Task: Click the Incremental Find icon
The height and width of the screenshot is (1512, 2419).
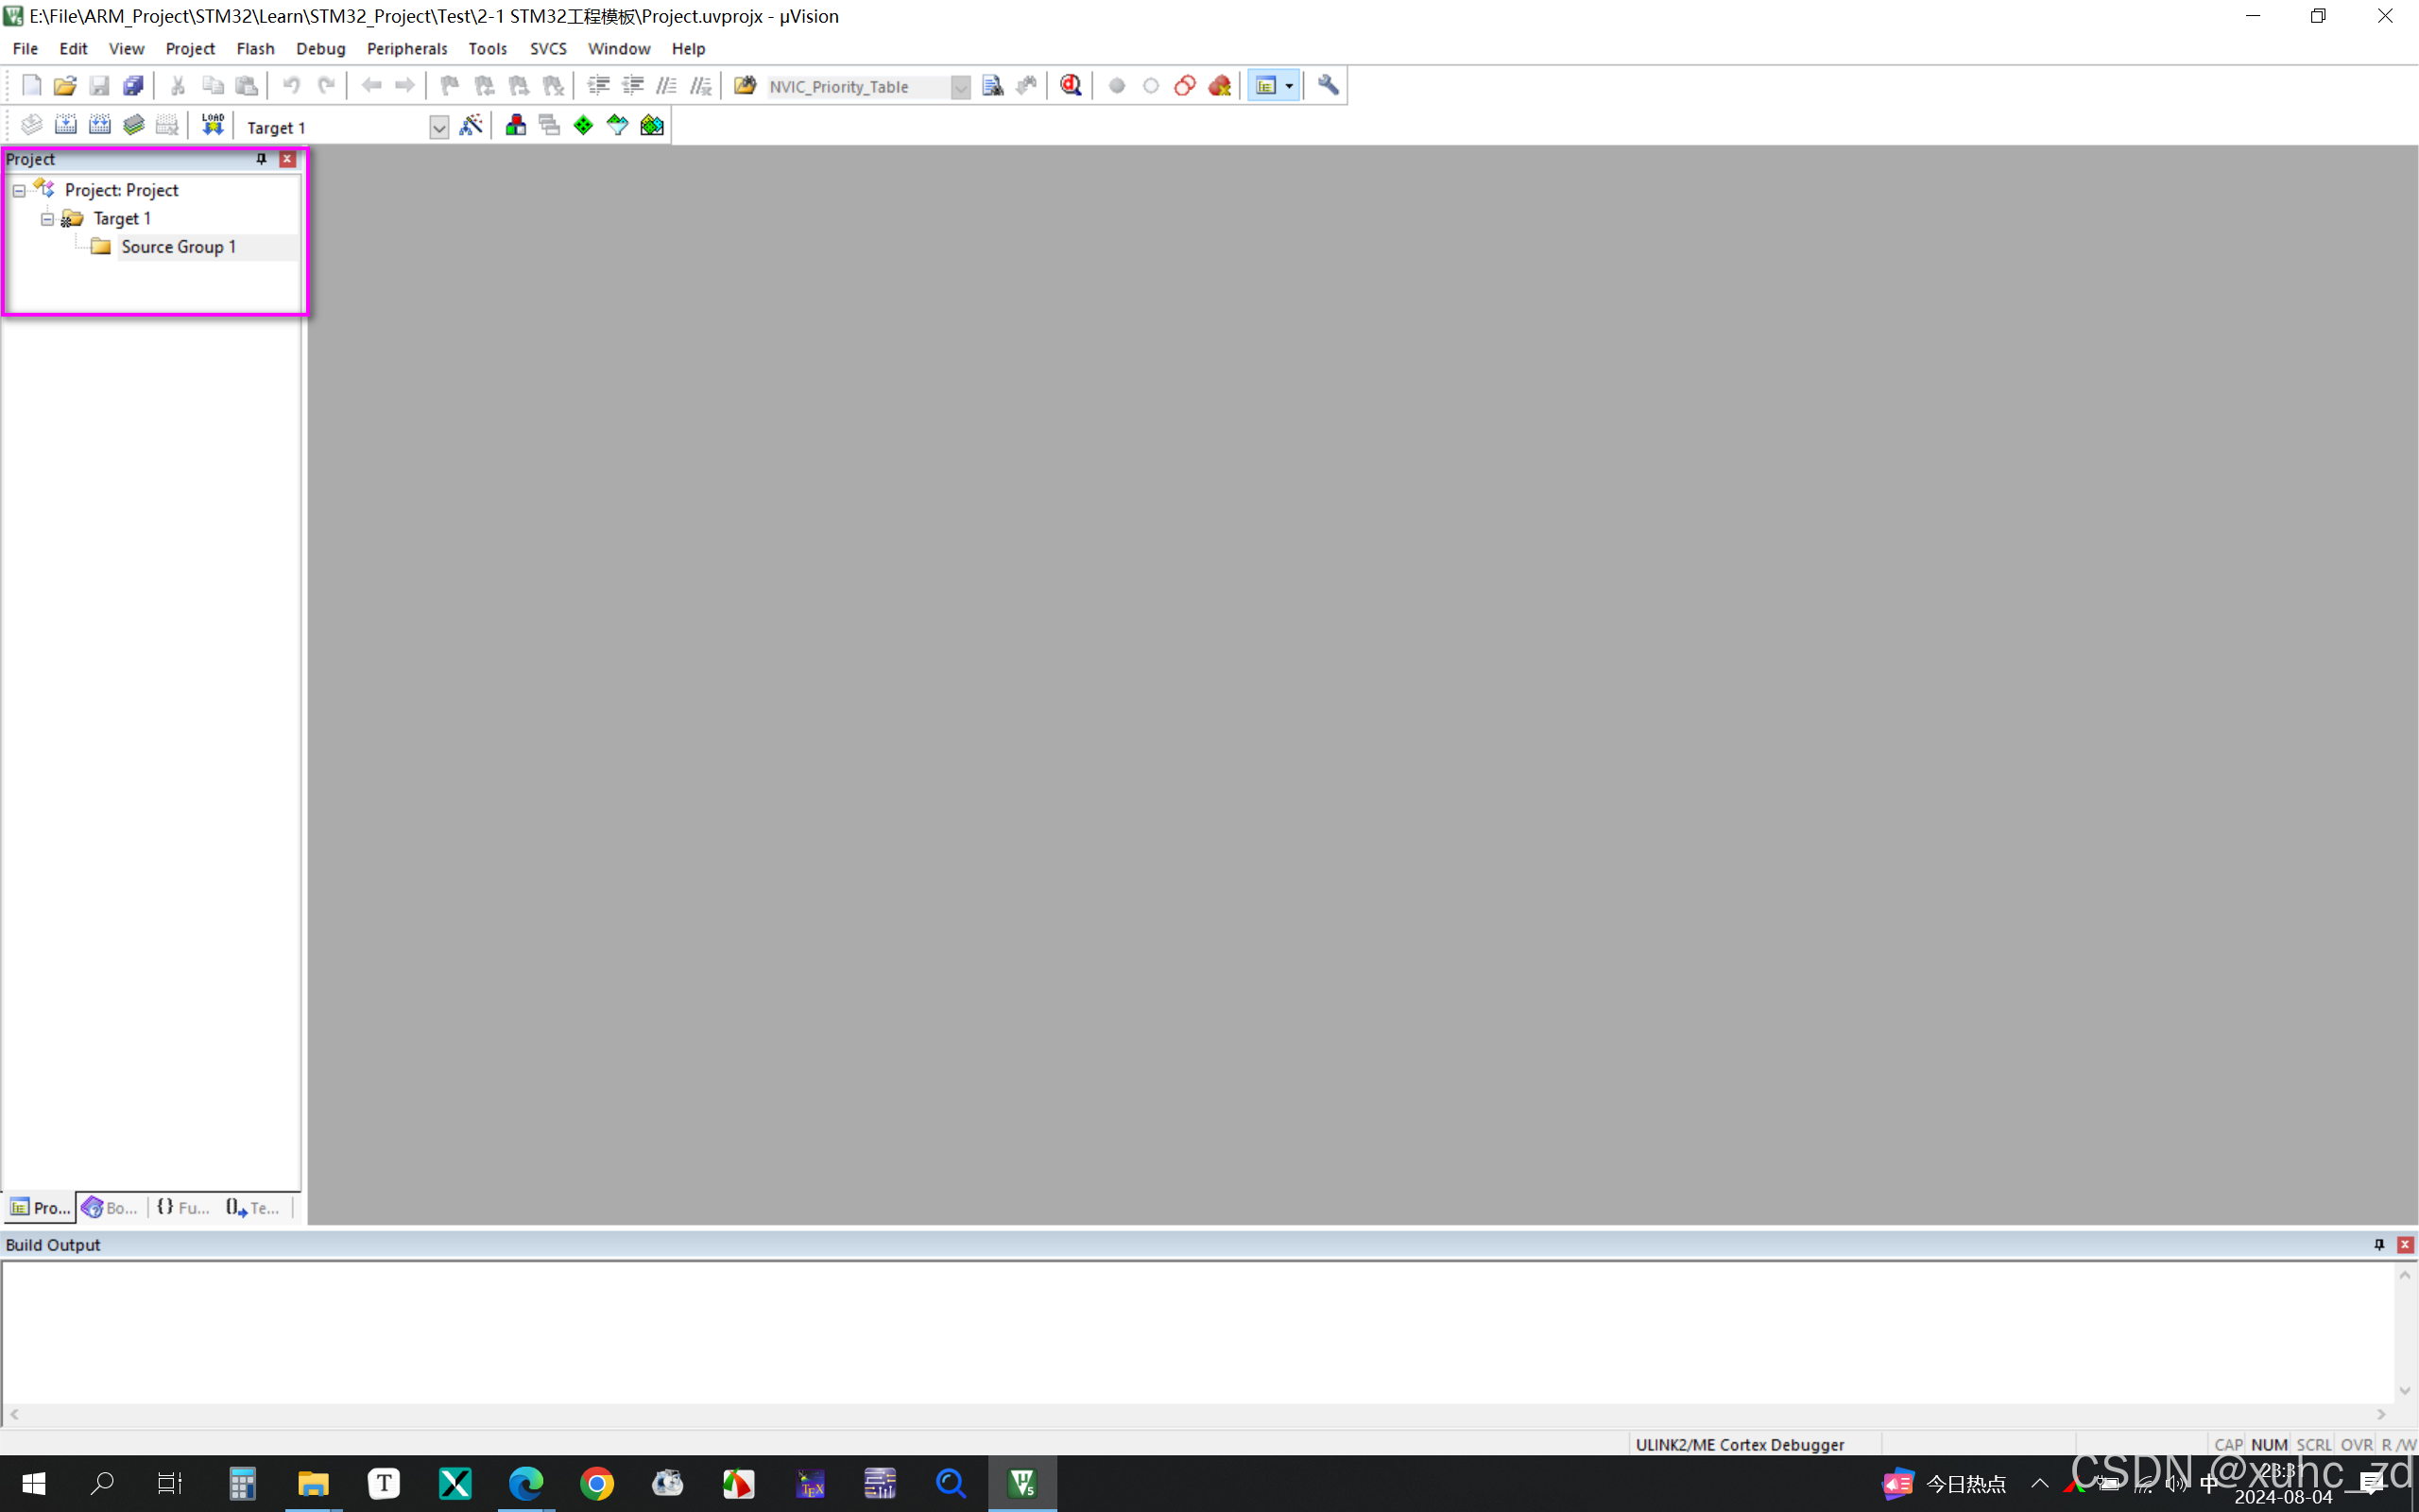Action: point(1026,86)
